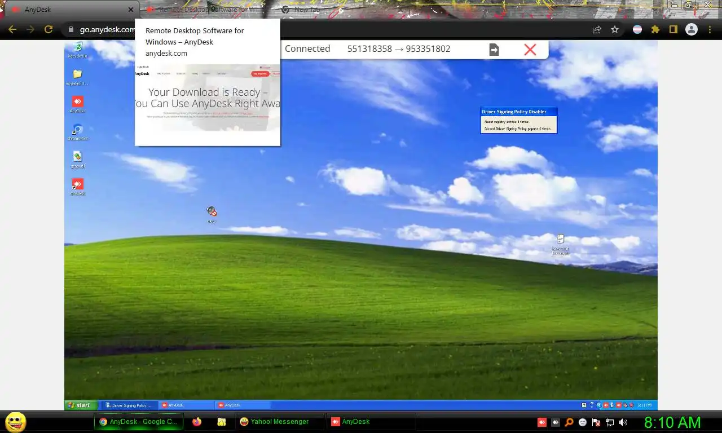This screenshot has width=722, height=433.
Task: Click the red AnyDesk icon in host tray
Action: pos(541,422)
